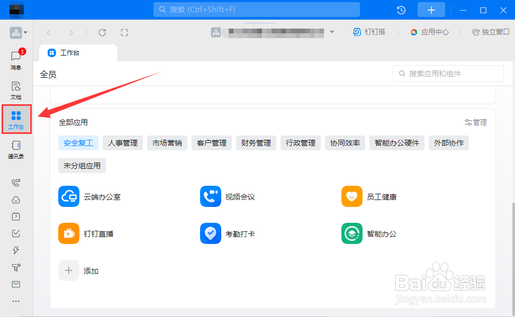This screenshot has height=317, width=515.
Task: Click the global search box in title bar
Action: [257, 10]
